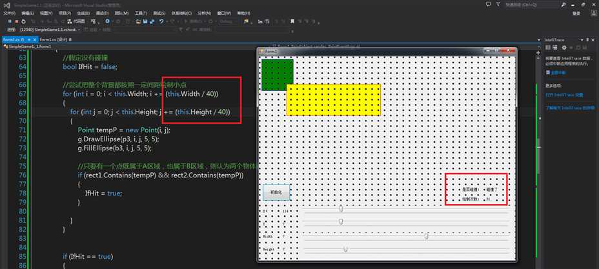
Task: Click the green rectangle in Form1 window
Action: point(278,74)
